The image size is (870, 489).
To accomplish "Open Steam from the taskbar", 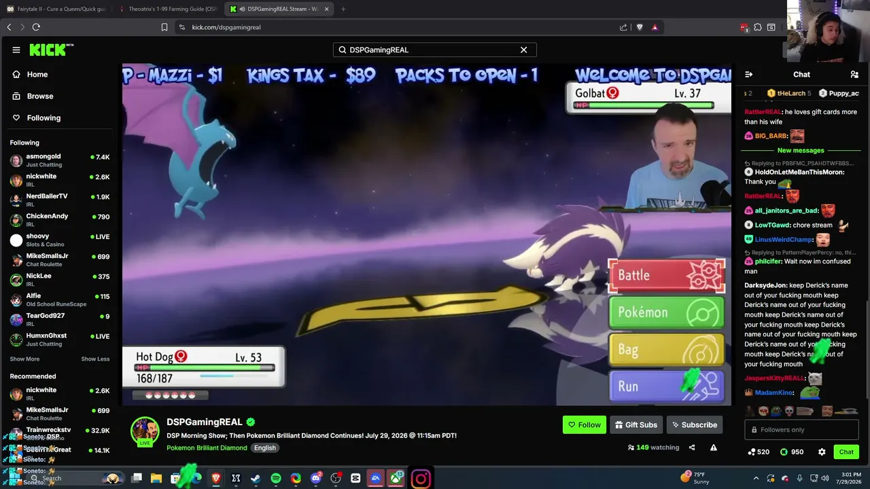I will point(256,478).
